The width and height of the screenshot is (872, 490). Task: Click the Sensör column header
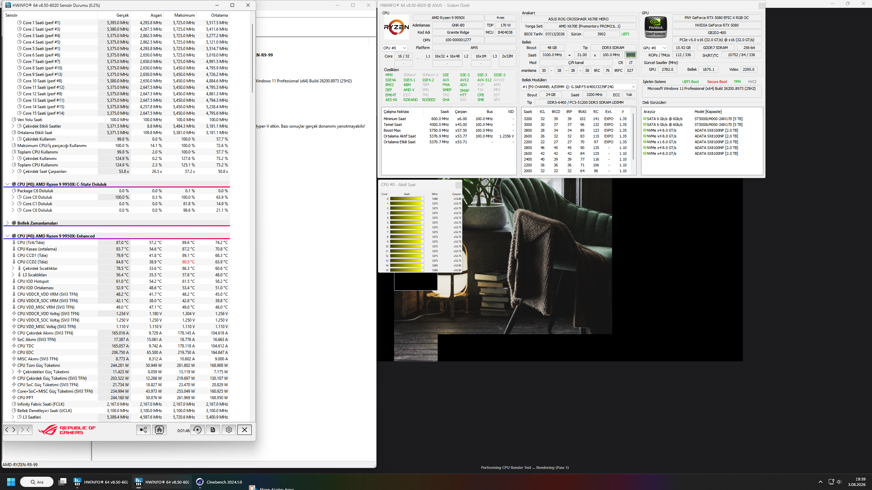point(50,15)
